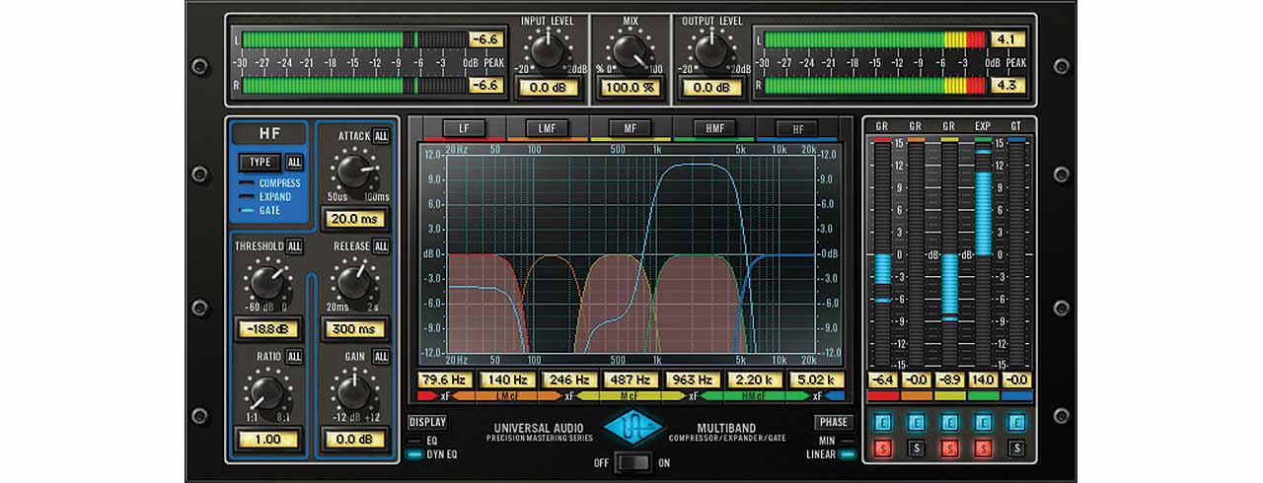Solo the LMF band with second S button
Viewport: 1263px width, 483px height.
pyautogui.click(x=916, y=449)
